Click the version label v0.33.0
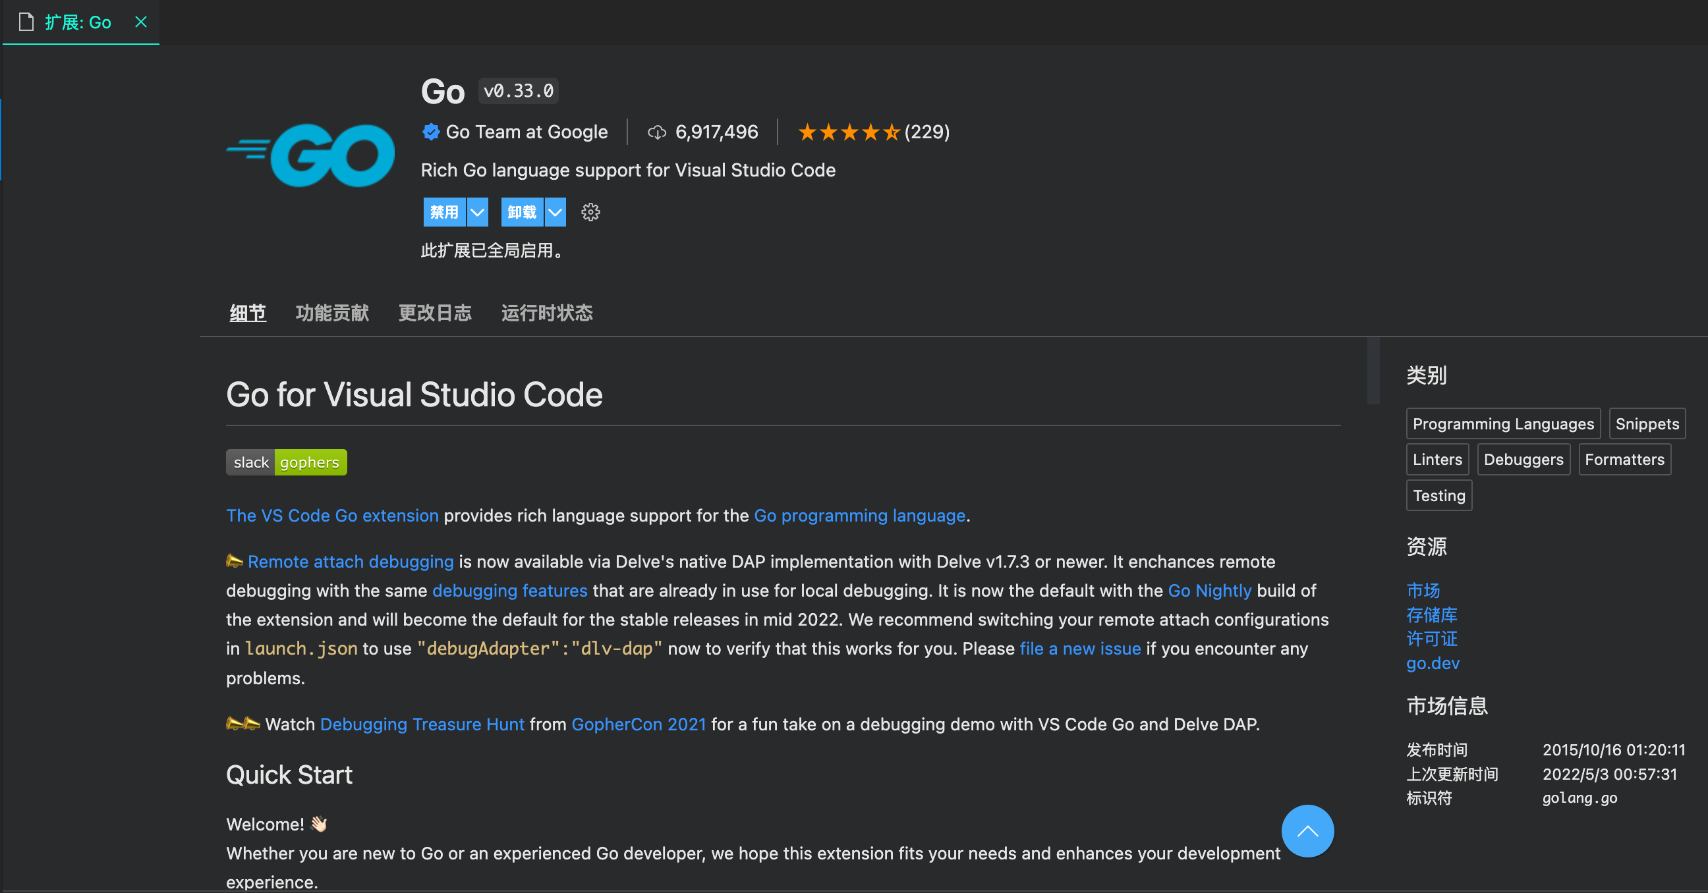 (519, 91)
